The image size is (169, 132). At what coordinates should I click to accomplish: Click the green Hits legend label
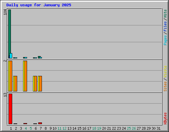point(165,14)
